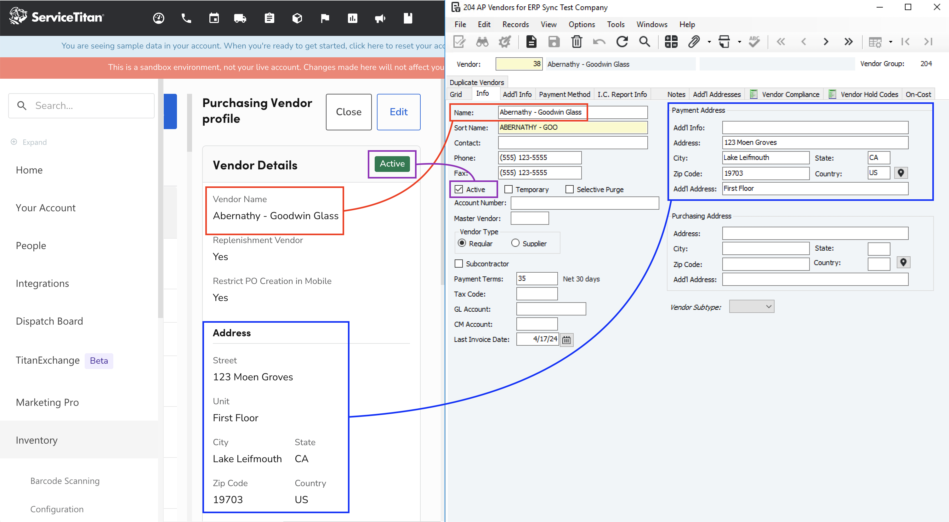
Task: Open the ServiceTitan pricebook icon
Action: coord(408,18)
